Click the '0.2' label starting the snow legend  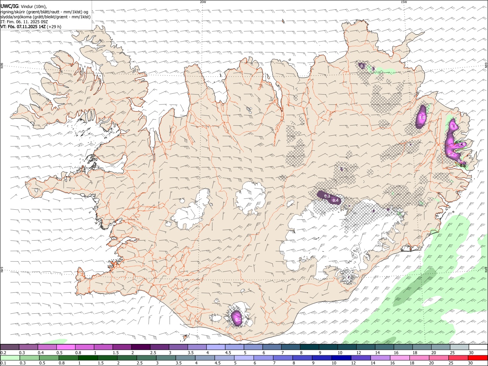click(x=3, y=353)
